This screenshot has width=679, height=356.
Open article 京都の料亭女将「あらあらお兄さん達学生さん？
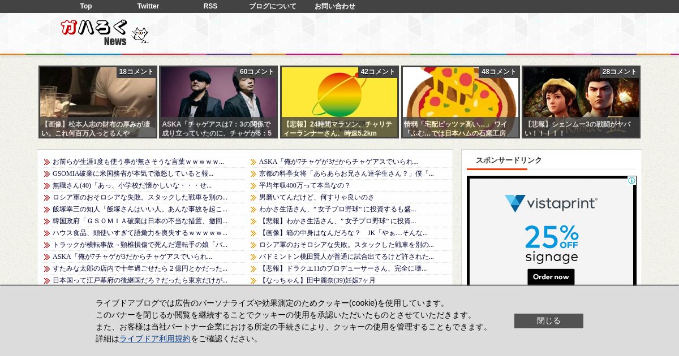tap(346, 173)
